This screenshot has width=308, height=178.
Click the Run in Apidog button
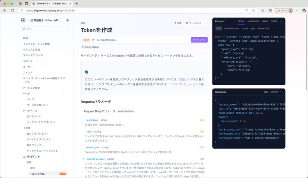click(90, 47)
